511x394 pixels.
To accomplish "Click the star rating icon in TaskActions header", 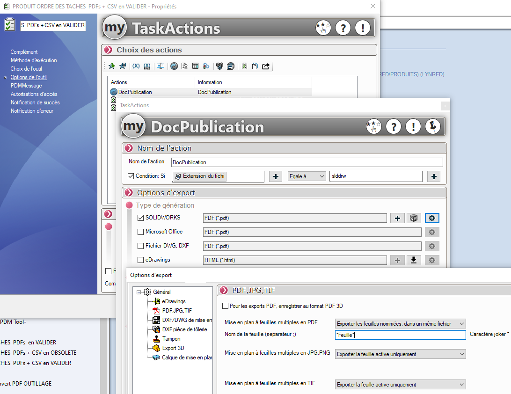I will tap(323, 28).
